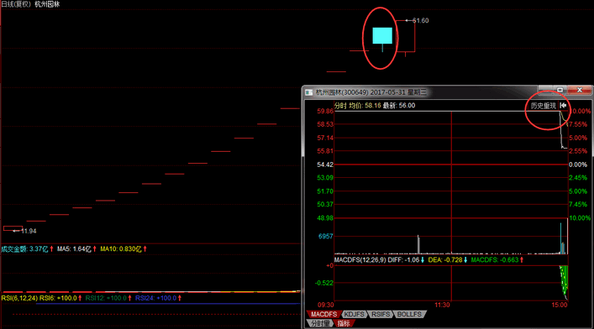594x329 pixels.
Task: Maximize the intraday popup window
Action: 560,90
